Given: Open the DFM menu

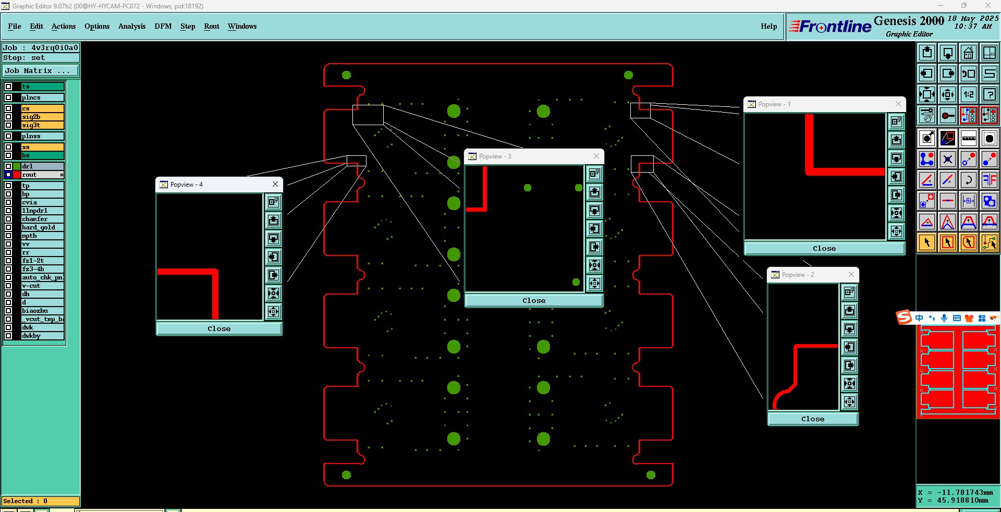Looking at the screenshot, I should (163, 26).
